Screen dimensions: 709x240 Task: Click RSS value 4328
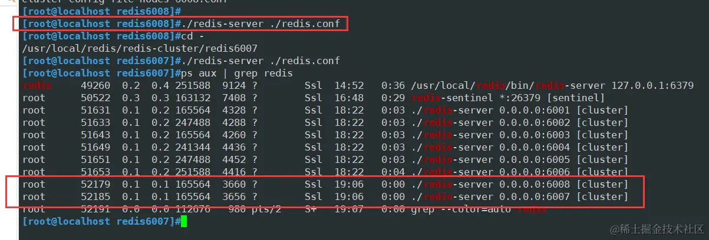pyautogui.click(x=234, y=111)
